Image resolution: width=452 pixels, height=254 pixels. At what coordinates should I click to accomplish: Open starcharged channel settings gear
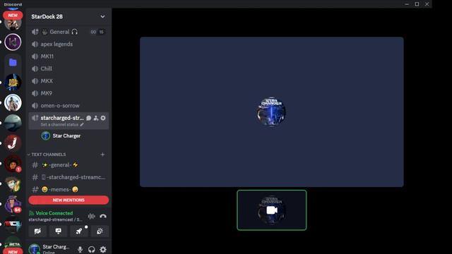103,118
